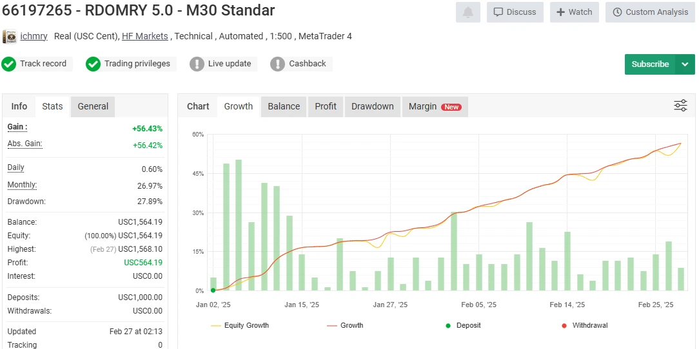Image resolution: width=699 pixels, height=349 pixels.
Task: Click the Track record green checkmark icon
Action: point(9,64)
